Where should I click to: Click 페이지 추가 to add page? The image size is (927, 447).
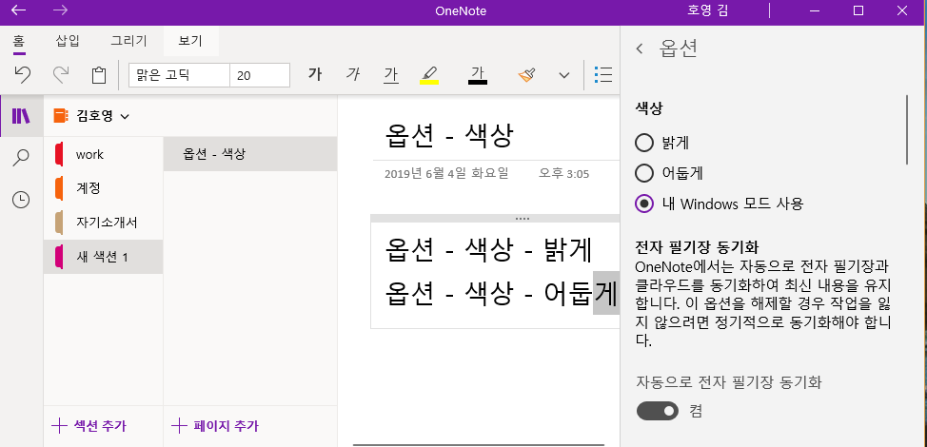(214, 426)
